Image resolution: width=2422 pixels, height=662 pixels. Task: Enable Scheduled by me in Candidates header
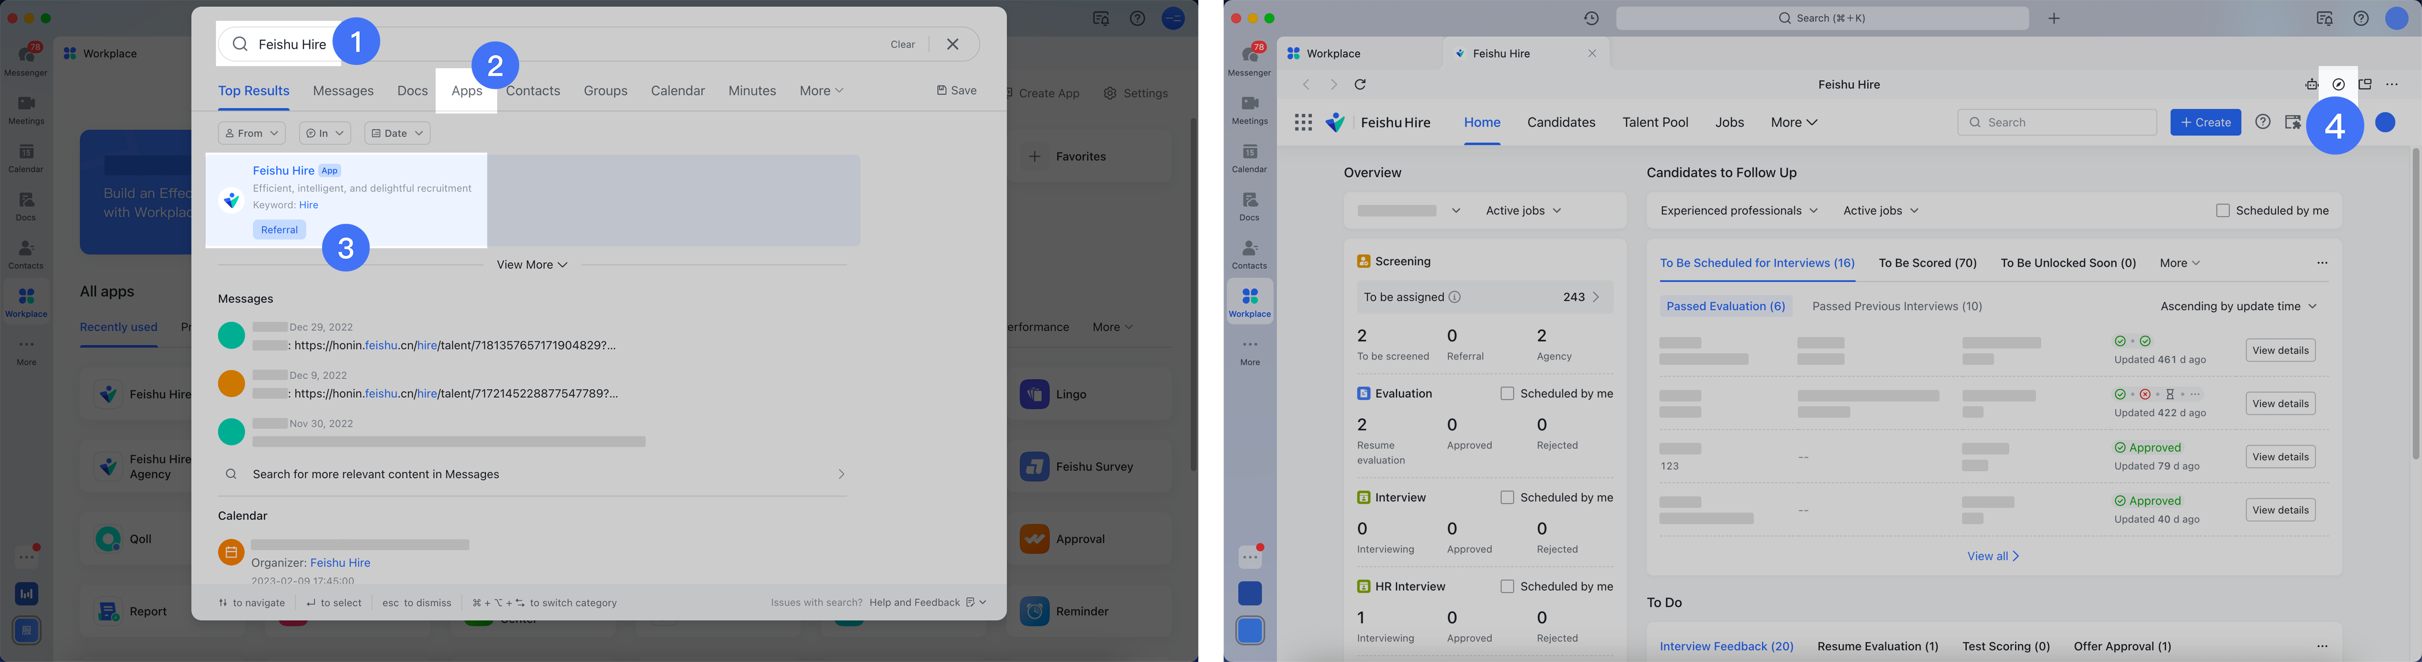(x=2223, y=210)
